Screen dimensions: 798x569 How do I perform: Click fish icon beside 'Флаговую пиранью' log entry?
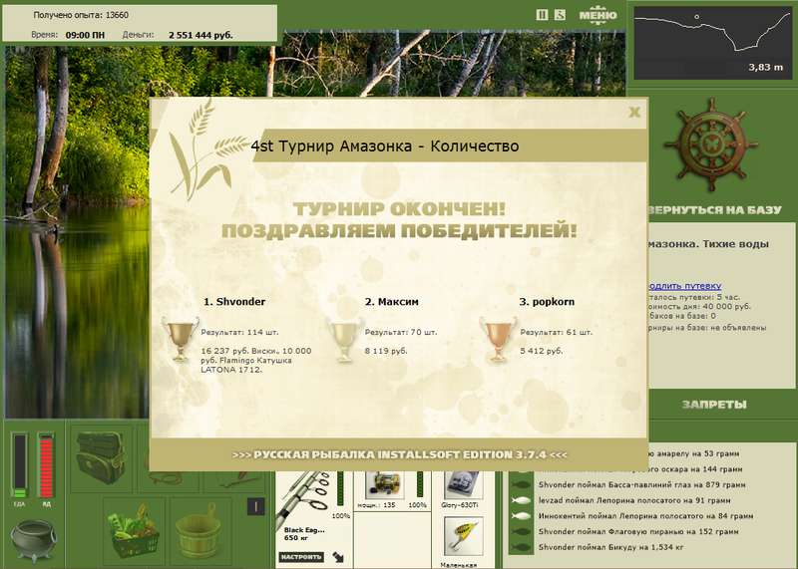pyautogui.click(x=521, y=532)
